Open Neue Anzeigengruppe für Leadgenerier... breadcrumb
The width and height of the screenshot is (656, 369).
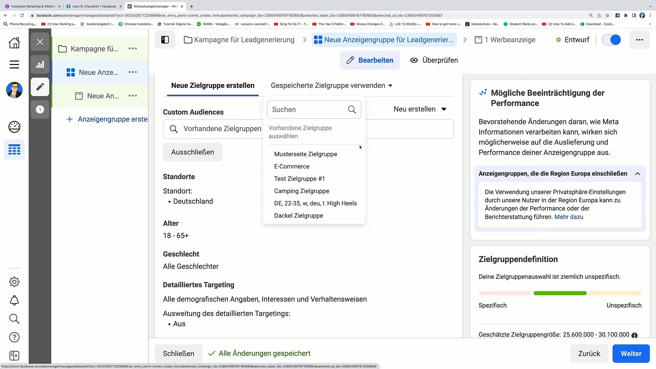(x=384, y=40)
